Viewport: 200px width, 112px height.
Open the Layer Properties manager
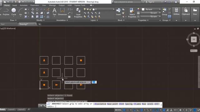pos(78,13)
